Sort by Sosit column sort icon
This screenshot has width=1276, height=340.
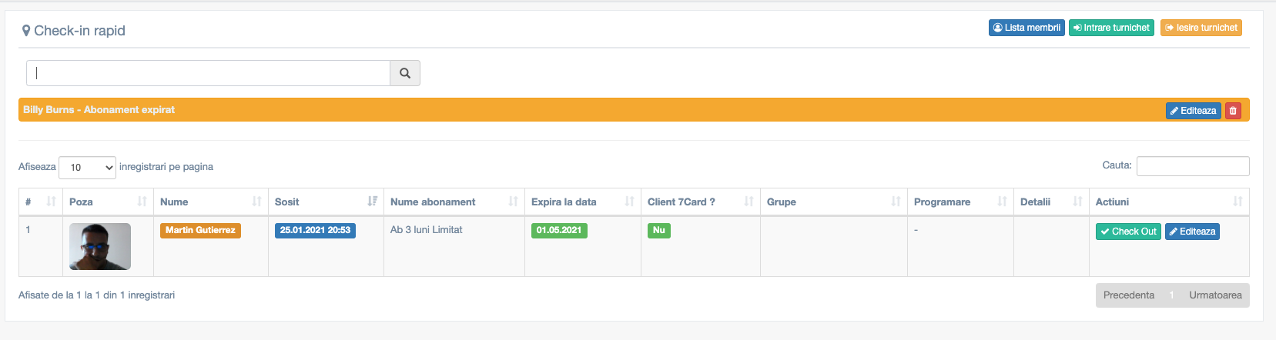pos(372,202)
